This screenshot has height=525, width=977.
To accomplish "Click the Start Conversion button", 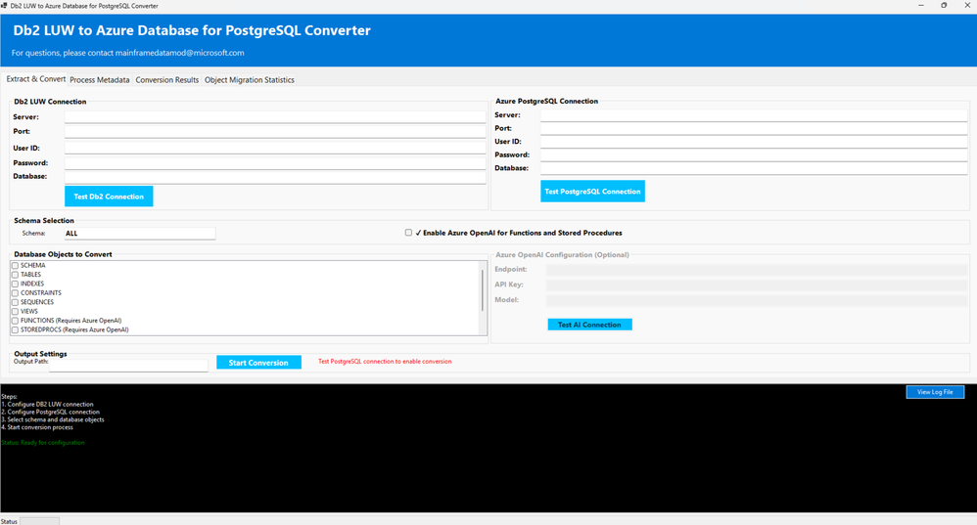I will pyautogui.click(x=258, y=363).
